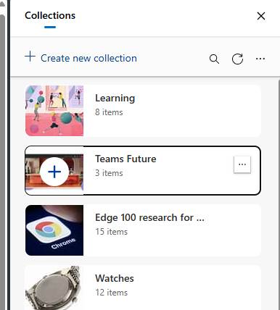Click the 15 items count label
This screenshot has width=280, height=310.
click(x=112, y=232)
